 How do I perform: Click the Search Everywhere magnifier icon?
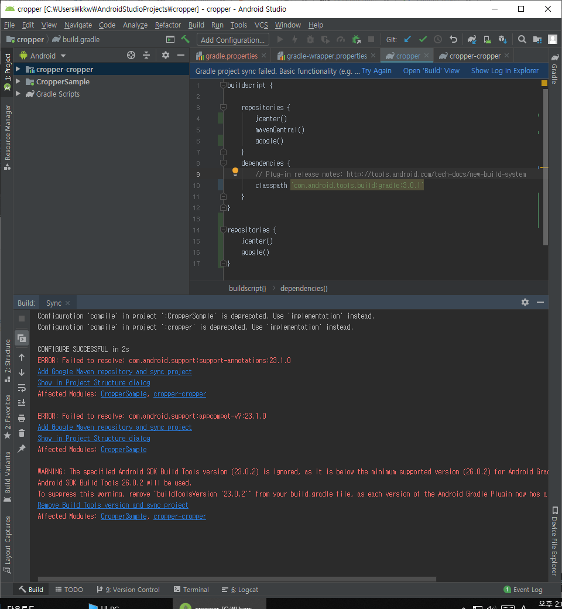[522, 40]
